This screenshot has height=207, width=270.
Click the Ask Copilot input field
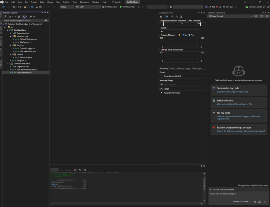coord(239,194)
